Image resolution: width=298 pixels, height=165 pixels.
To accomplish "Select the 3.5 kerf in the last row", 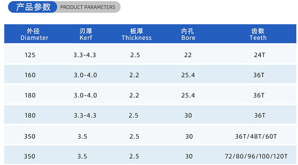I will point(82,156).
